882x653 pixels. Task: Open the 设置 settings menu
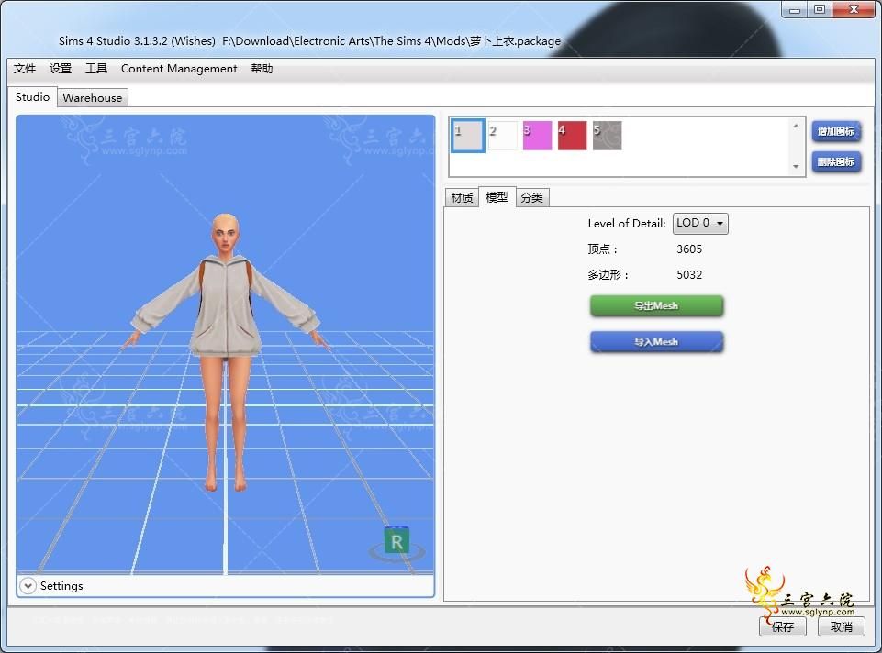pyautogui.click(x=61, y=69)
